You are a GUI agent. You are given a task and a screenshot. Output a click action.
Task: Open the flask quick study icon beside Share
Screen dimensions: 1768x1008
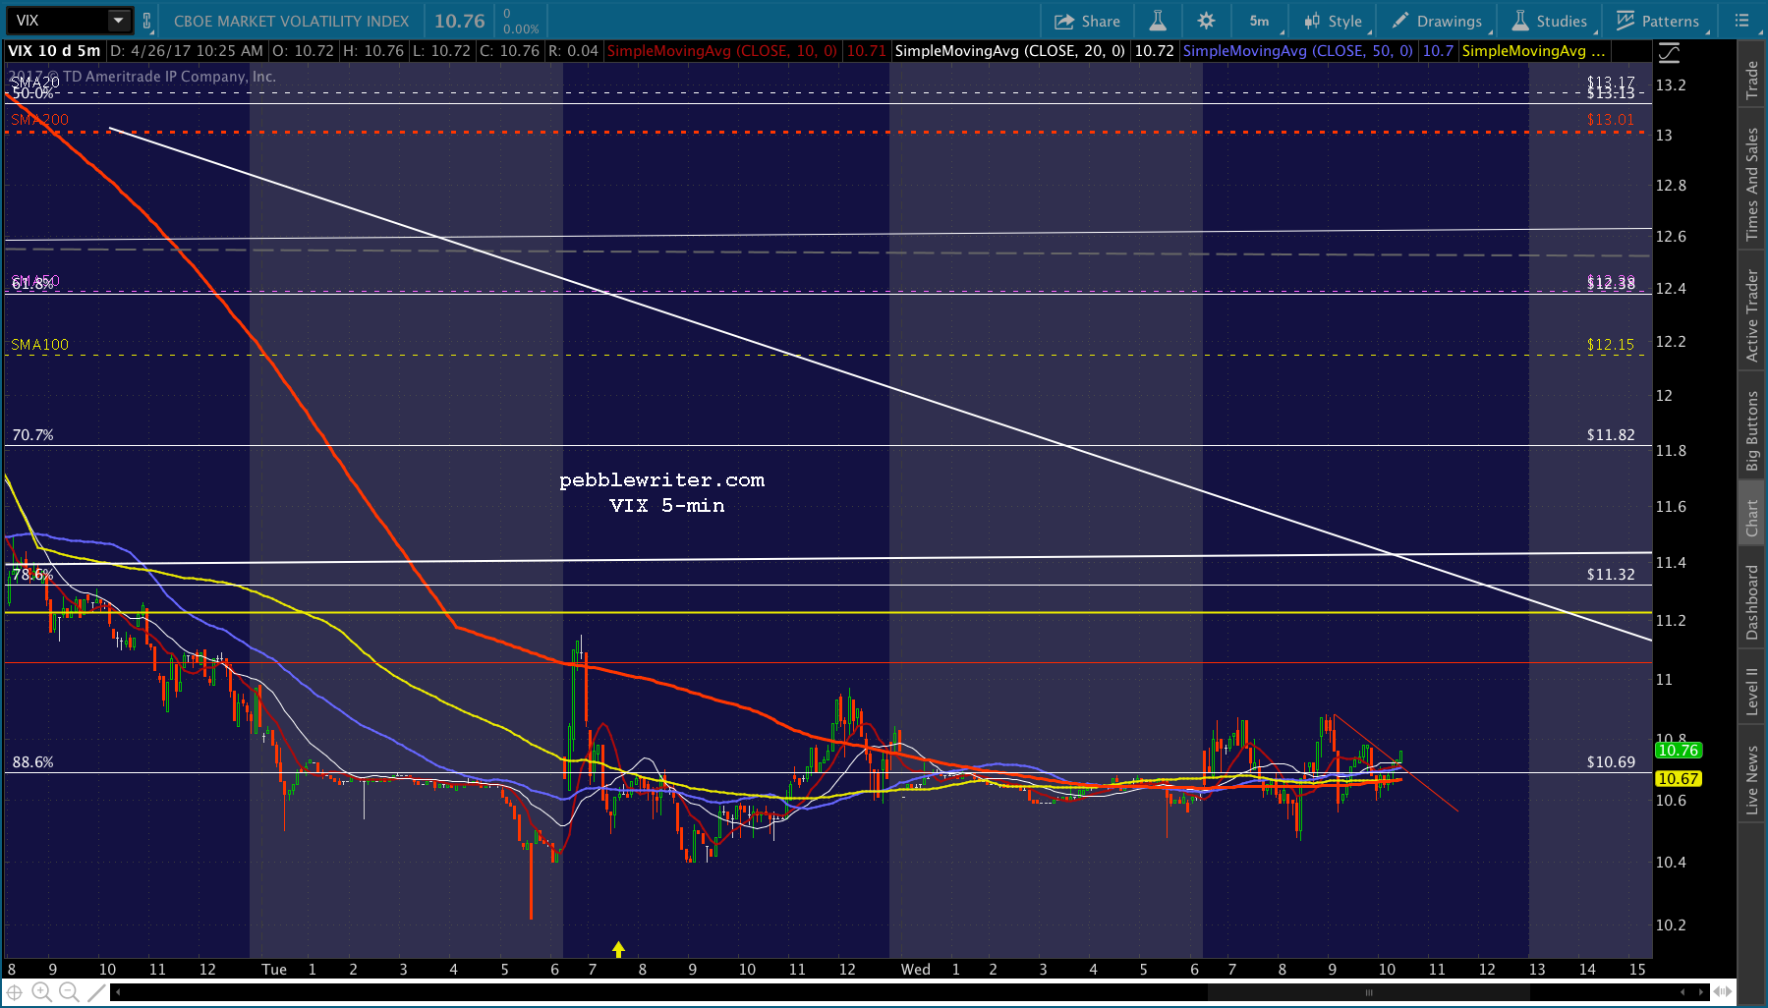click(1158, 21)
